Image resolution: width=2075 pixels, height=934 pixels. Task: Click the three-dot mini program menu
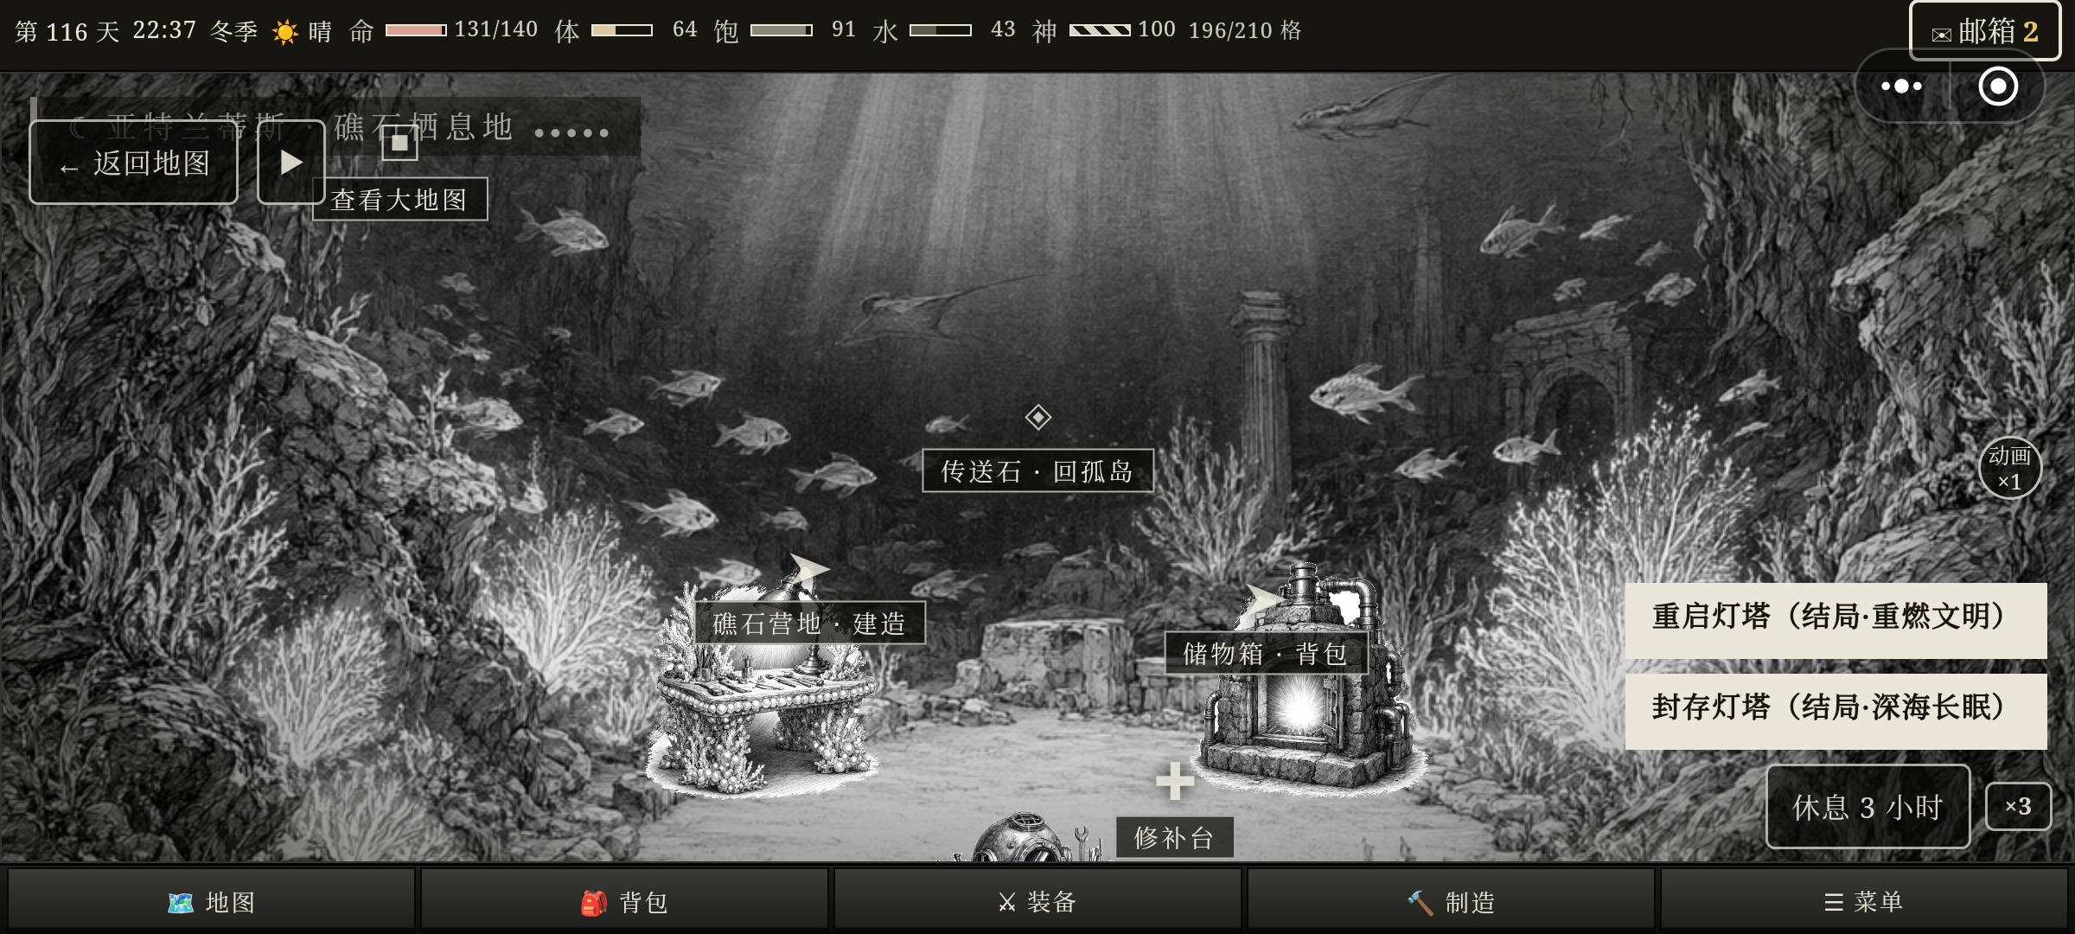click(1901, 86)
